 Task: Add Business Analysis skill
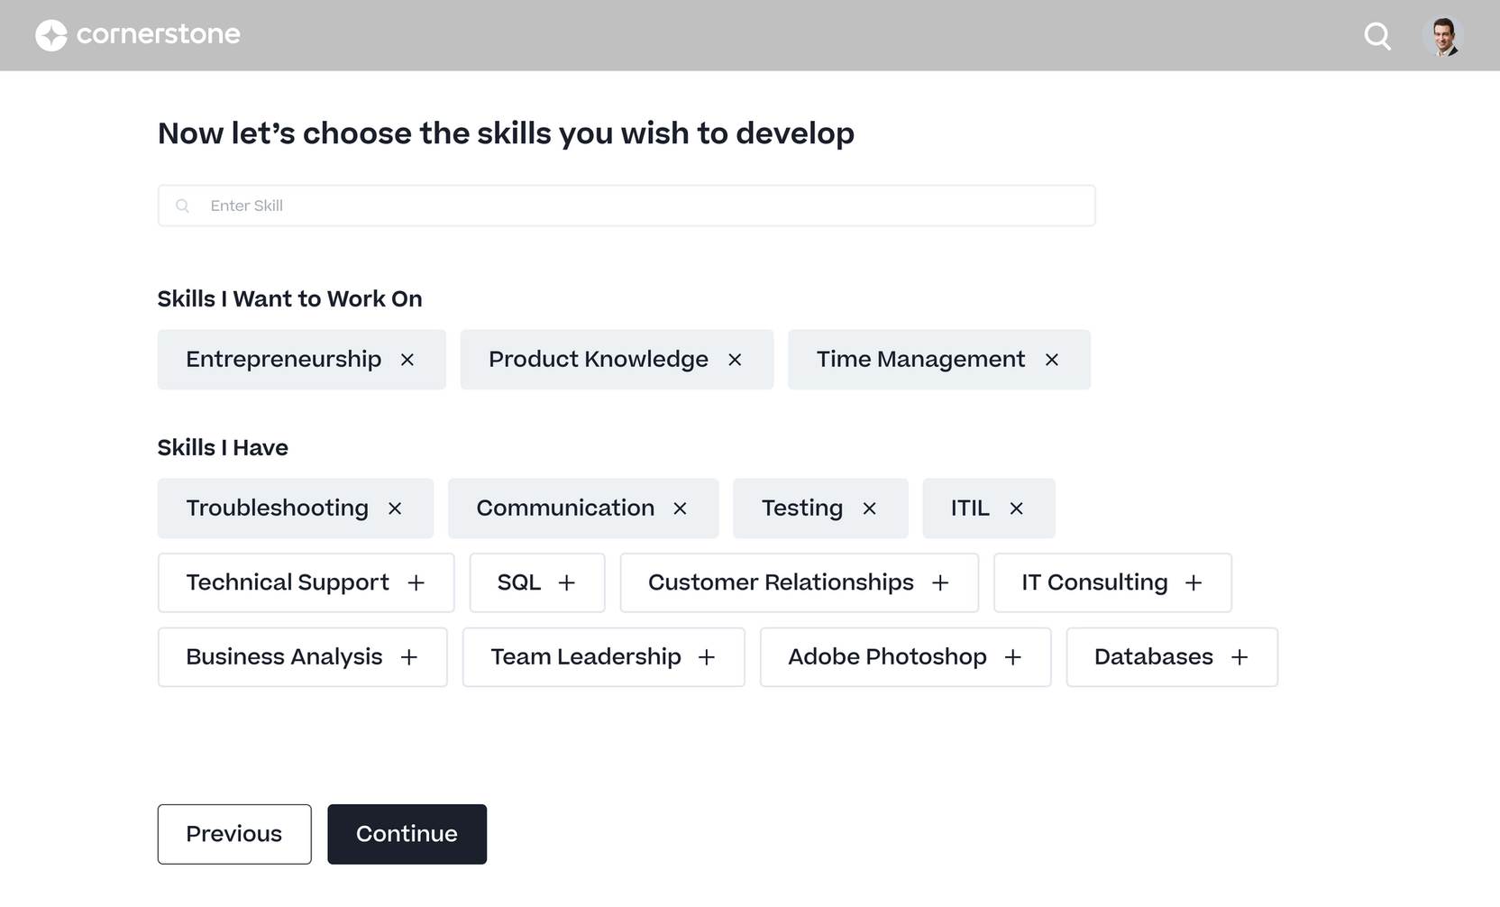tap(411, 656)
